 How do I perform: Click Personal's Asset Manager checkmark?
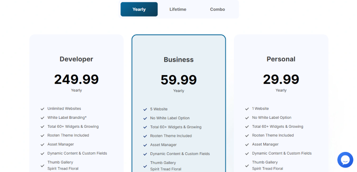(247, 145)
